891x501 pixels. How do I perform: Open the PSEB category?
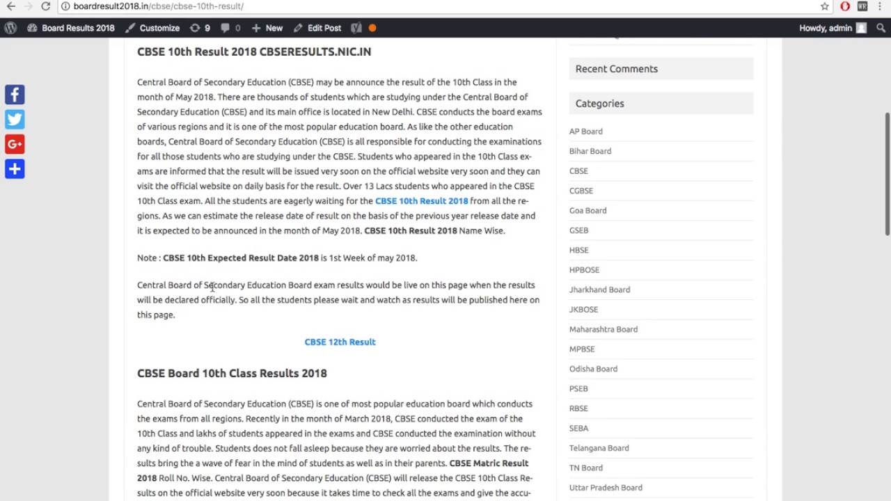pyautogui.click(x=578, y=389)
